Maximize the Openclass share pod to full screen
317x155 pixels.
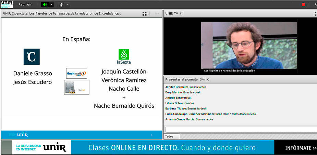144,14
